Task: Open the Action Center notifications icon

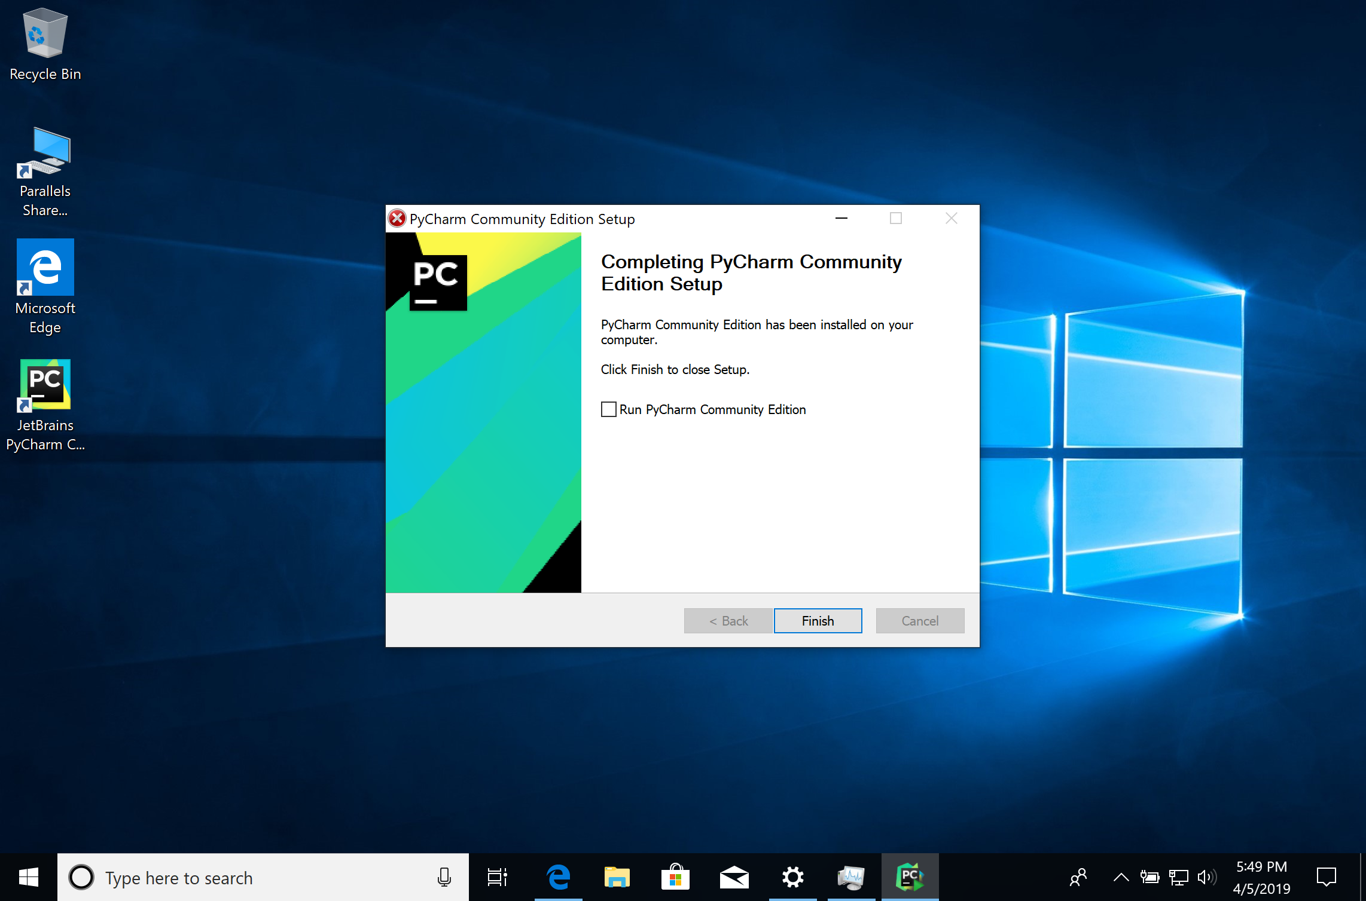Action: pyautogui.click(x=1326, y=877)
